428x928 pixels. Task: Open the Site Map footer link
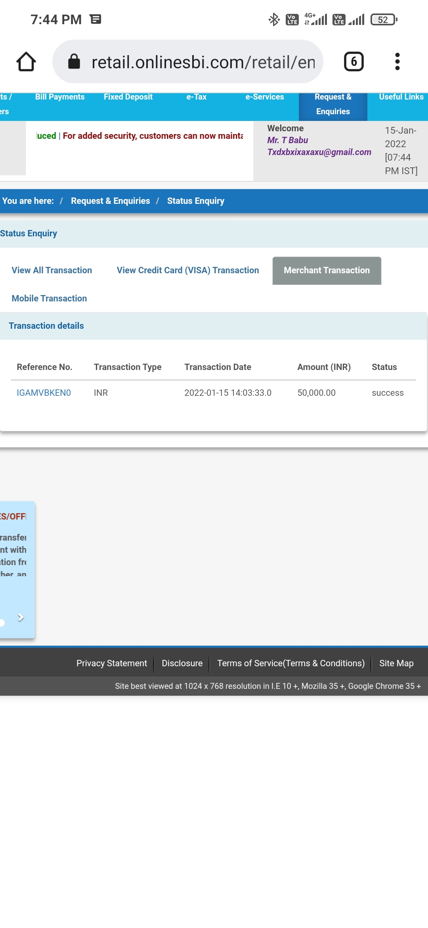point(396,663)
